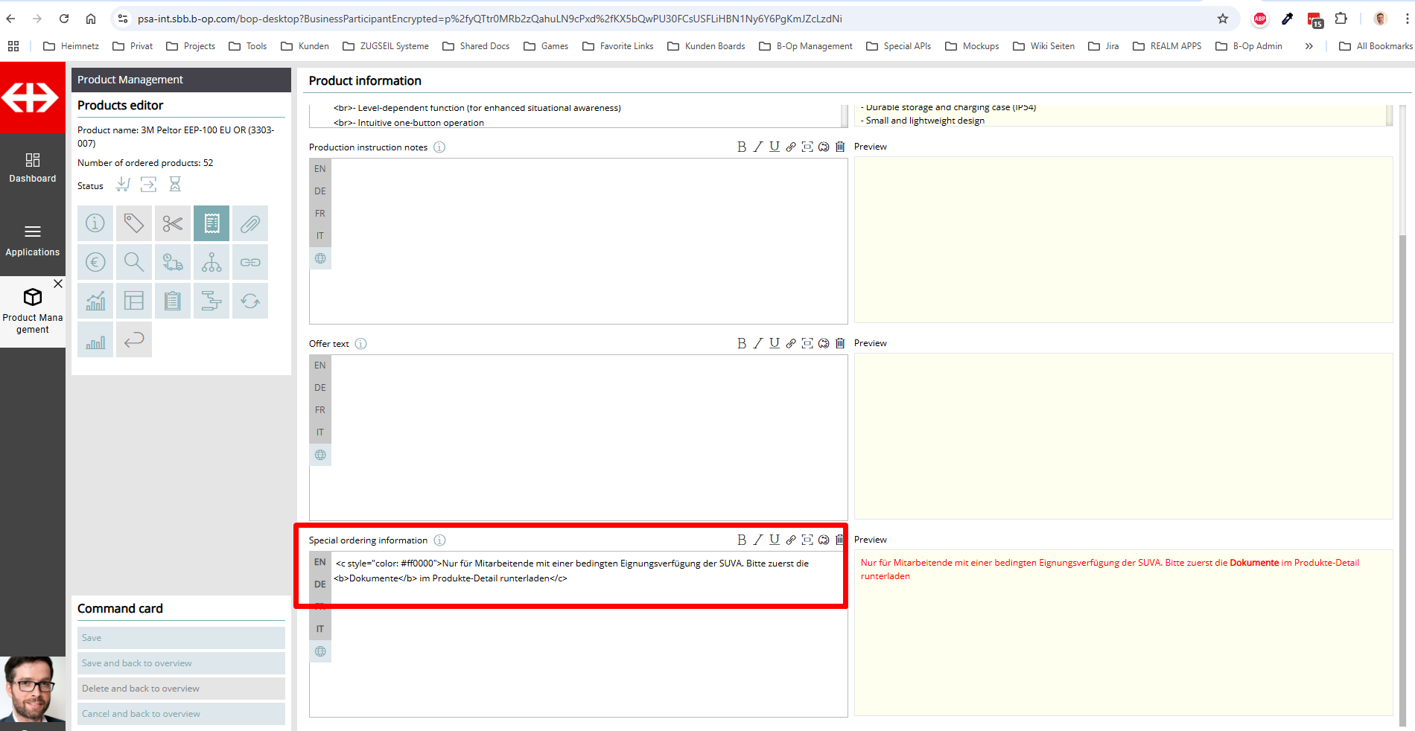Screen dimensions: 1415x731
Task: Open the paperclip attachments tile
Action: (x=250, y=223)
